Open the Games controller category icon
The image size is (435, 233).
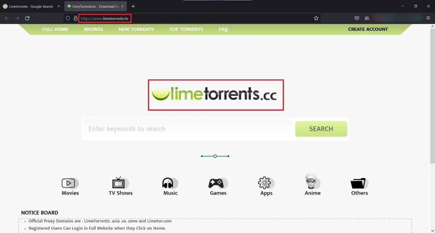[218, 183]
